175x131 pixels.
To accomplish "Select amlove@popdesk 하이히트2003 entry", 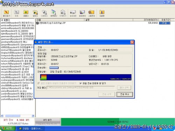I will coord(17,28).
